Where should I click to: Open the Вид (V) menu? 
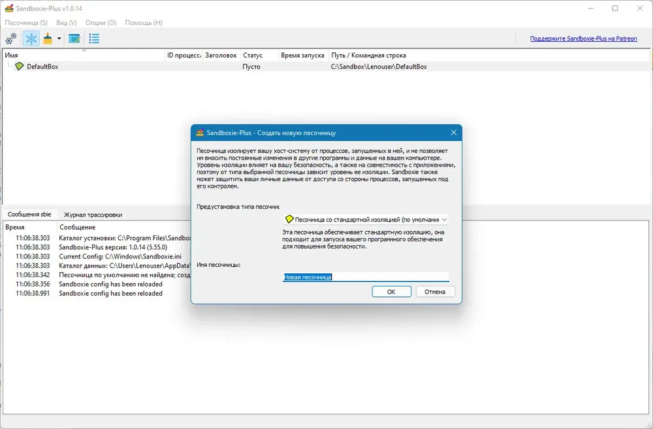click(x=67, y=22)
